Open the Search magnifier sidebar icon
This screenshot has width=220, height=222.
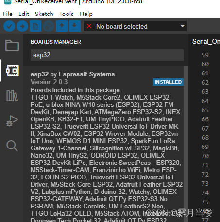[x=12, y=146]
